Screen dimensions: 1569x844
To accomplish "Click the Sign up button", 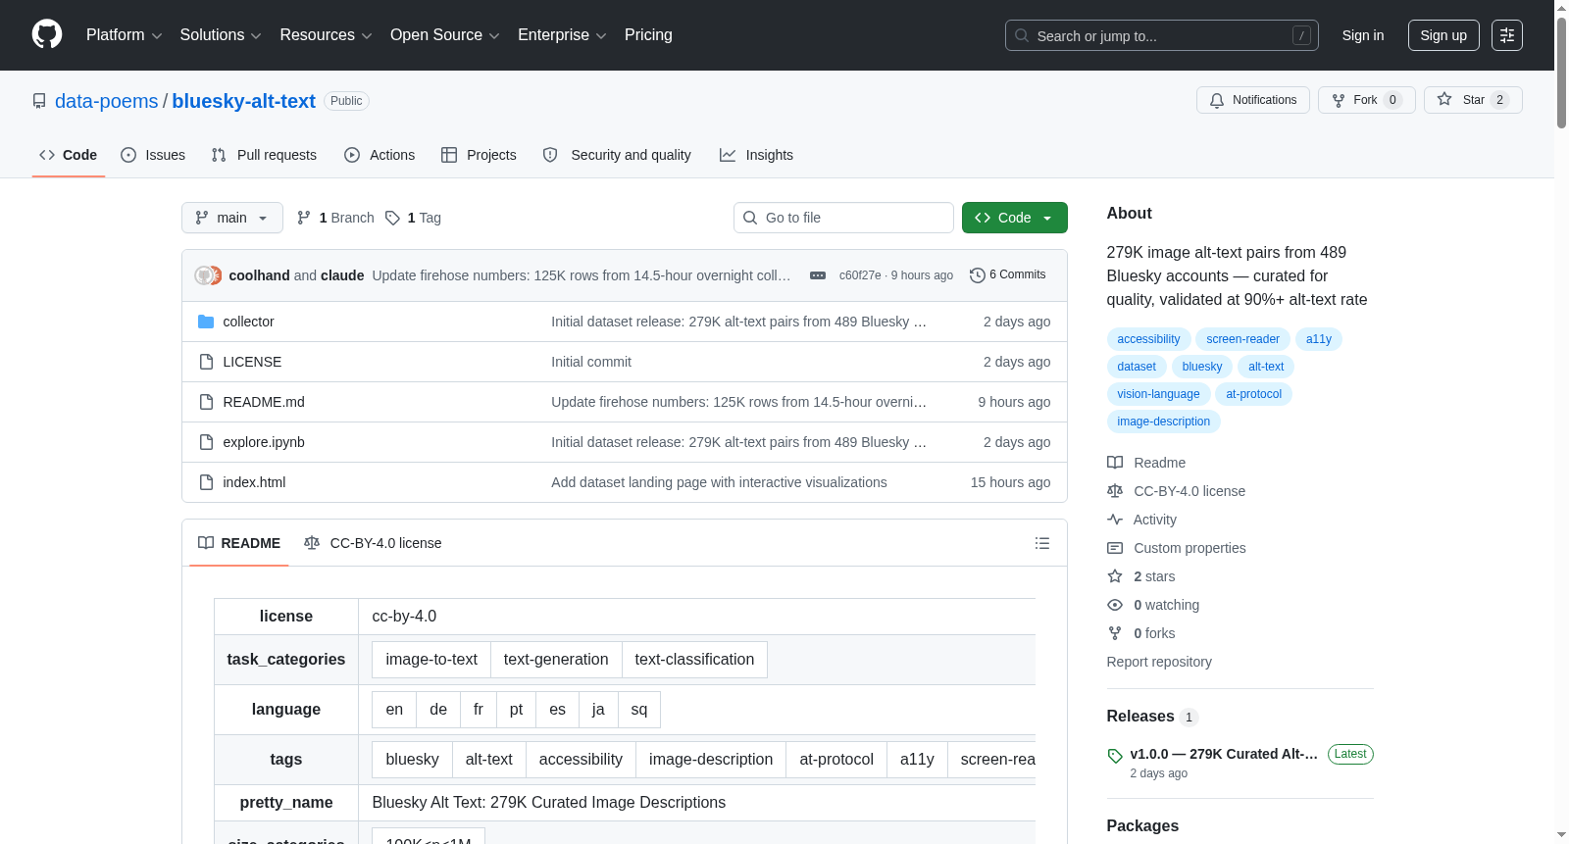I will (1443, 35).
